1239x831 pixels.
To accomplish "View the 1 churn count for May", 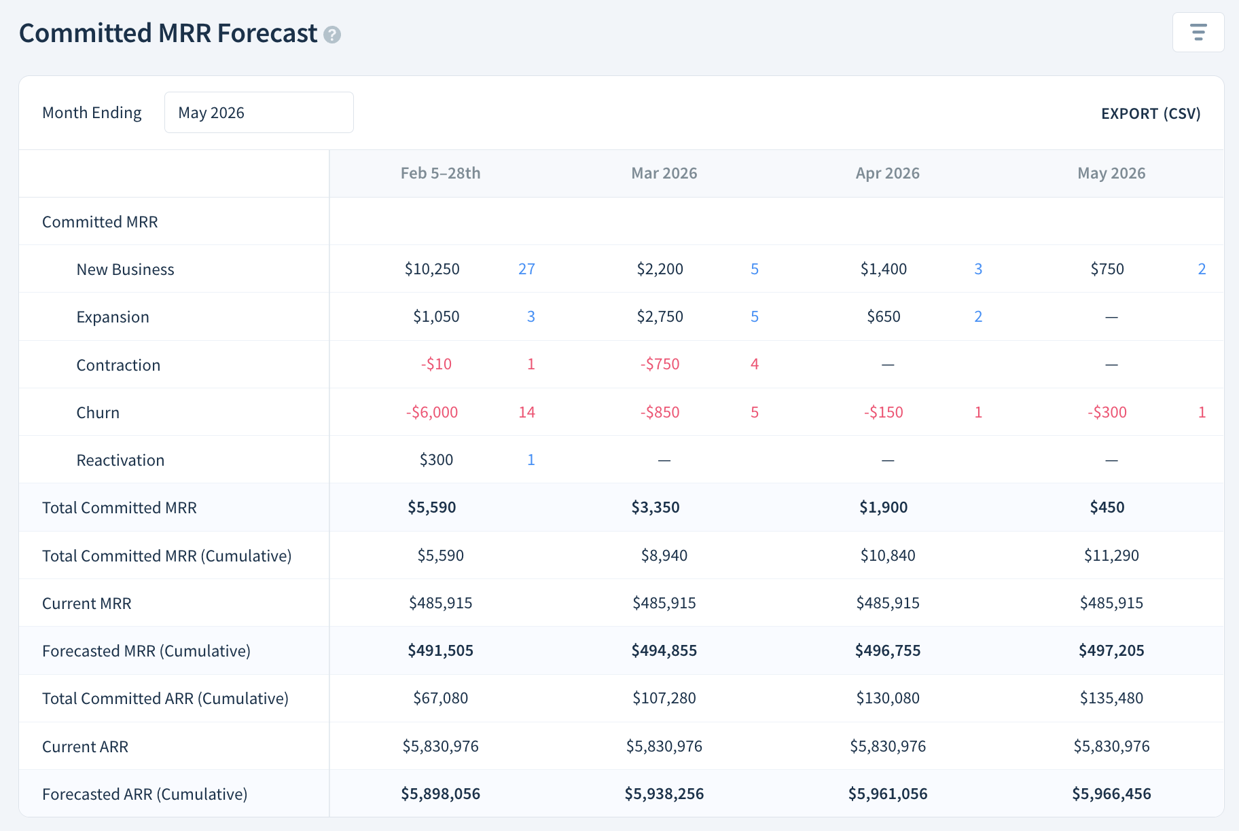I will pos(1202,412).
